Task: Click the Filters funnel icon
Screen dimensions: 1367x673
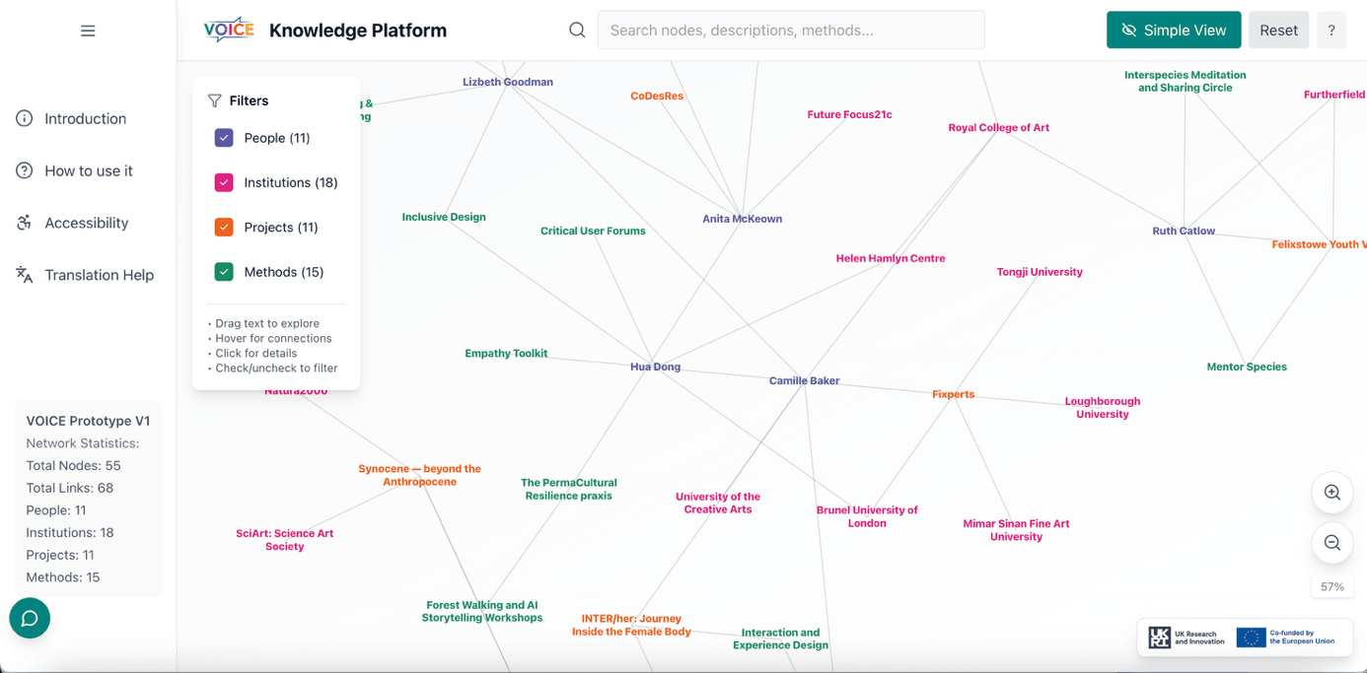Action: (214, 101)
